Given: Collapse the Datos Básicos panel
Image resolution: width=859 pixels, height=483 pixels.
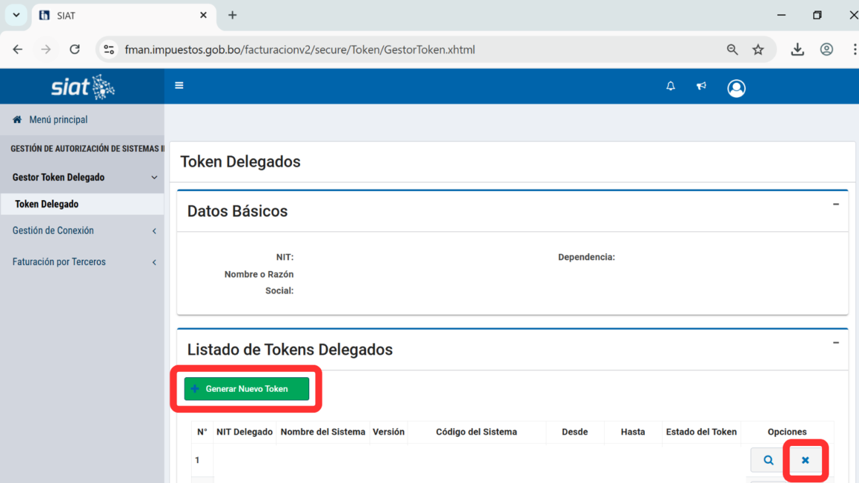Looking at the screenshot, I should tap(836, 204).
